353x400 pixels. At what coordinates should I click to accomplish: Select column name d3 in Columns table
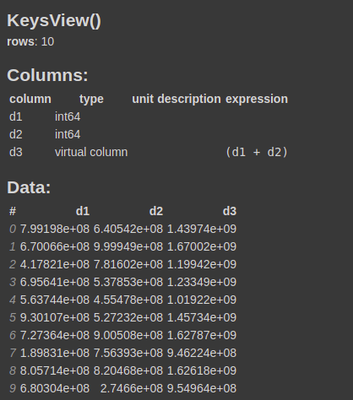pos(16,152)
